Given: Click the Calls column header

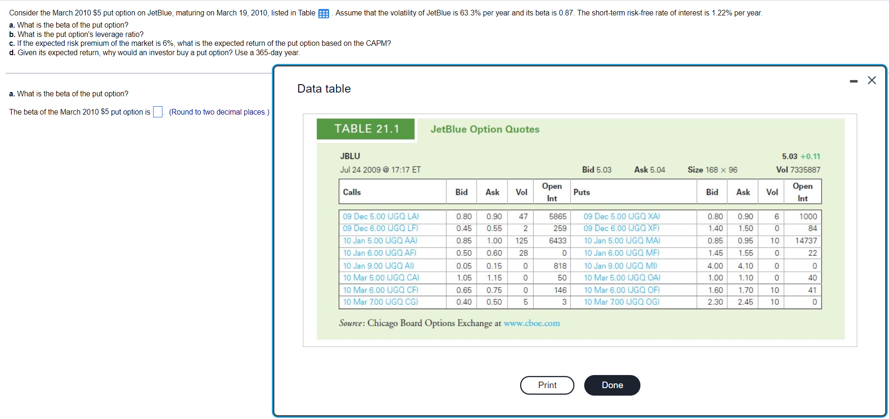Looking at the screenshot, I should point(352,192).
